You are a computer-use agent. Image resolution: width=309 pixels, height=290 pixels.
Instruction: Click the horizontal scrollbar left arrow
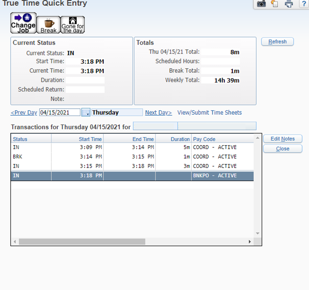click(15, 242)
